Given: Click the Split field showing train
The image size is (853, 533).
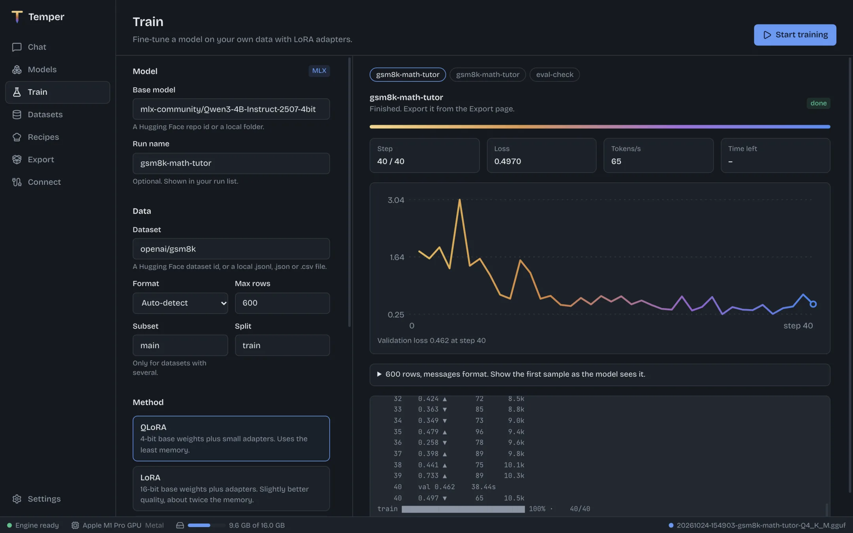Looking at the screenshot, I should [282, 345].
